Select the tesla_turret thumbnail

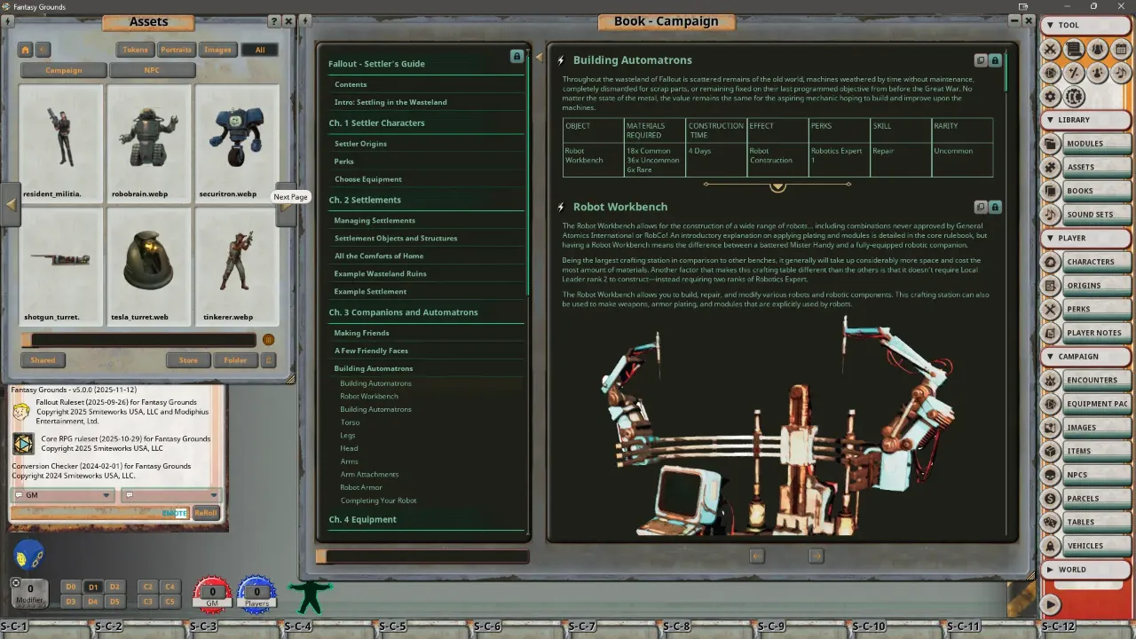point(149,265)
